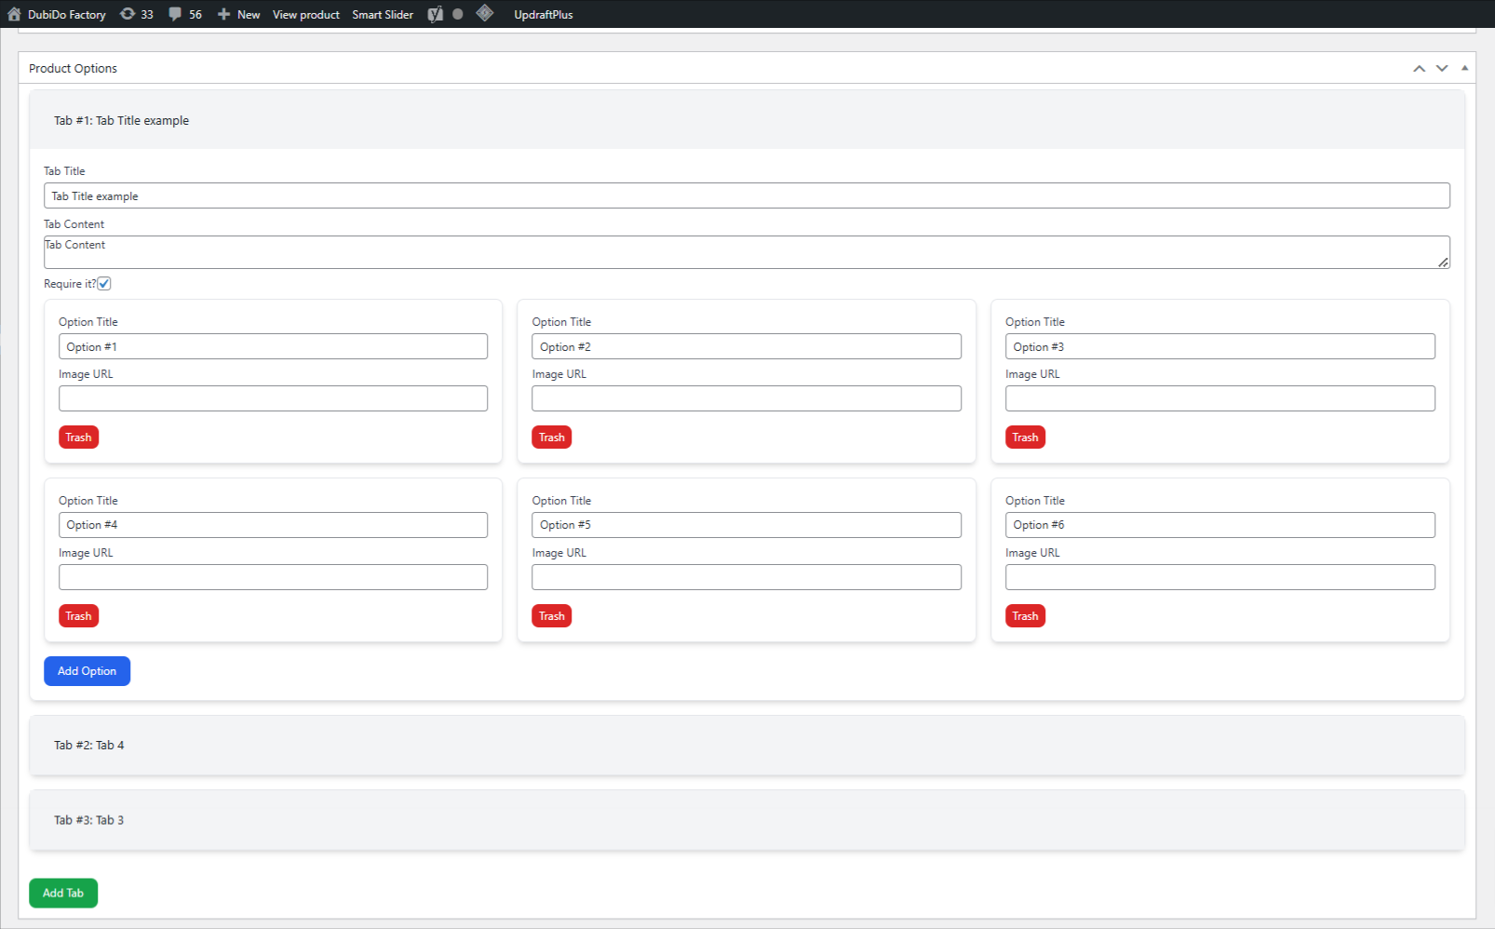This screenshot has height=929, width=1495.
Task: Trash the Option #2 card
Action: pyautogui.click(x=552, y=438)
